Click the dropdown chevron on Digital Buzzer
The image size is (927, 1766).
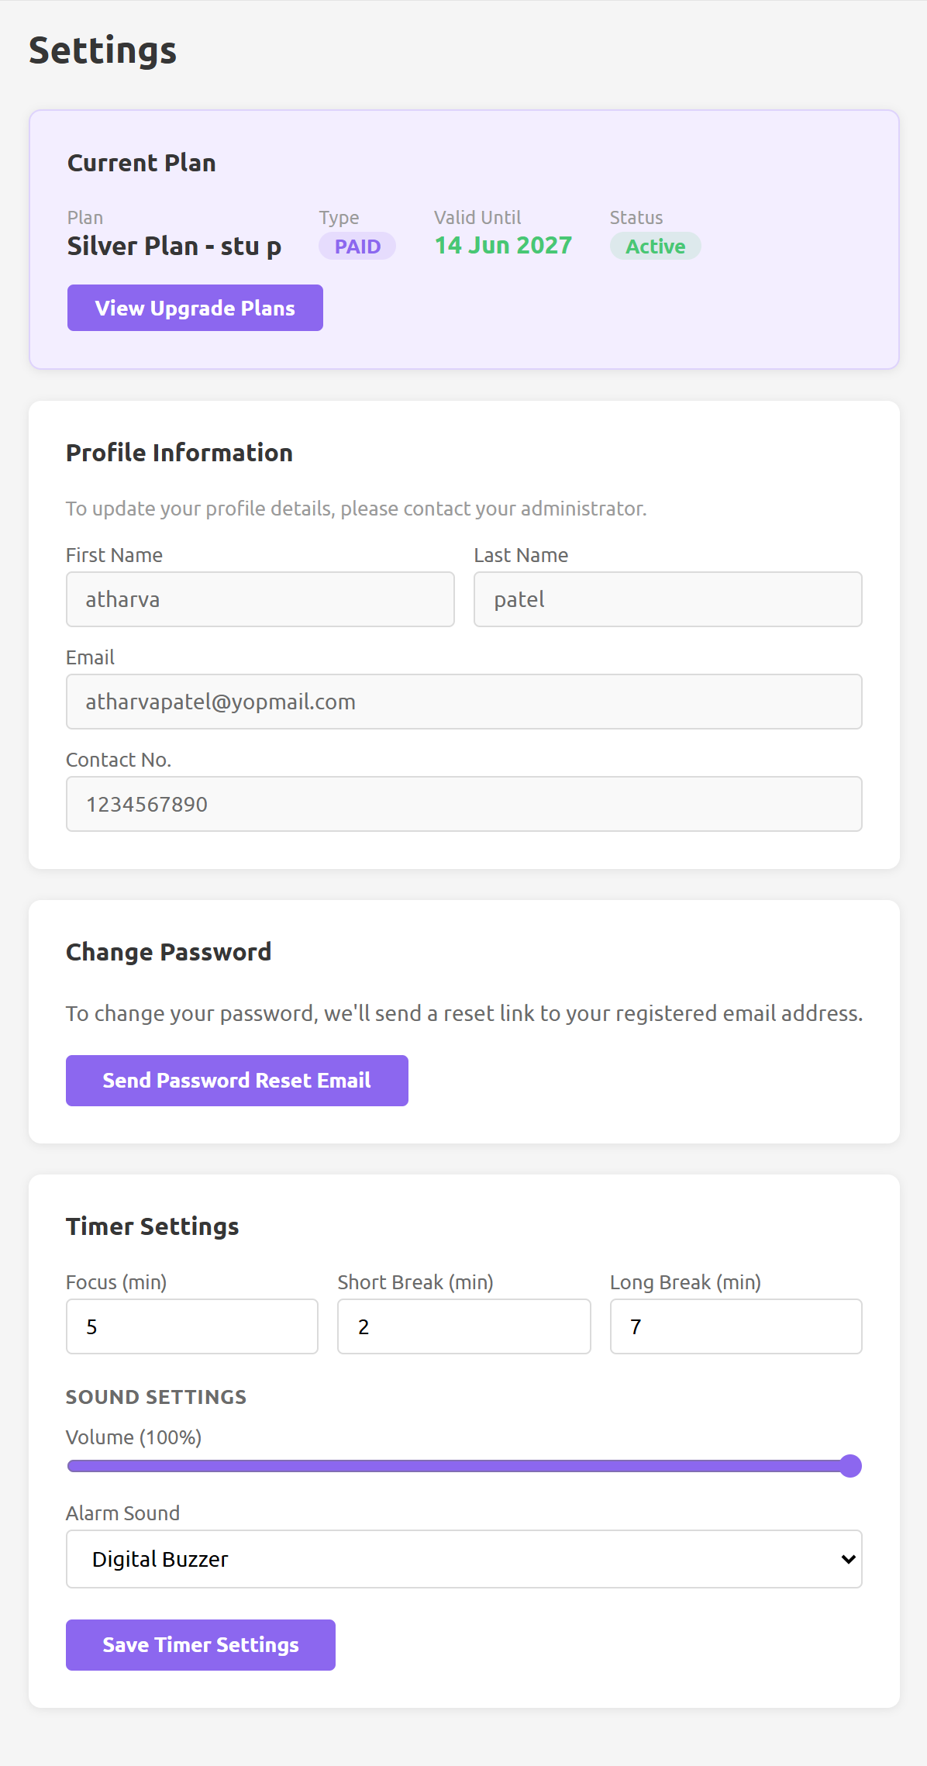point(848,1559)
